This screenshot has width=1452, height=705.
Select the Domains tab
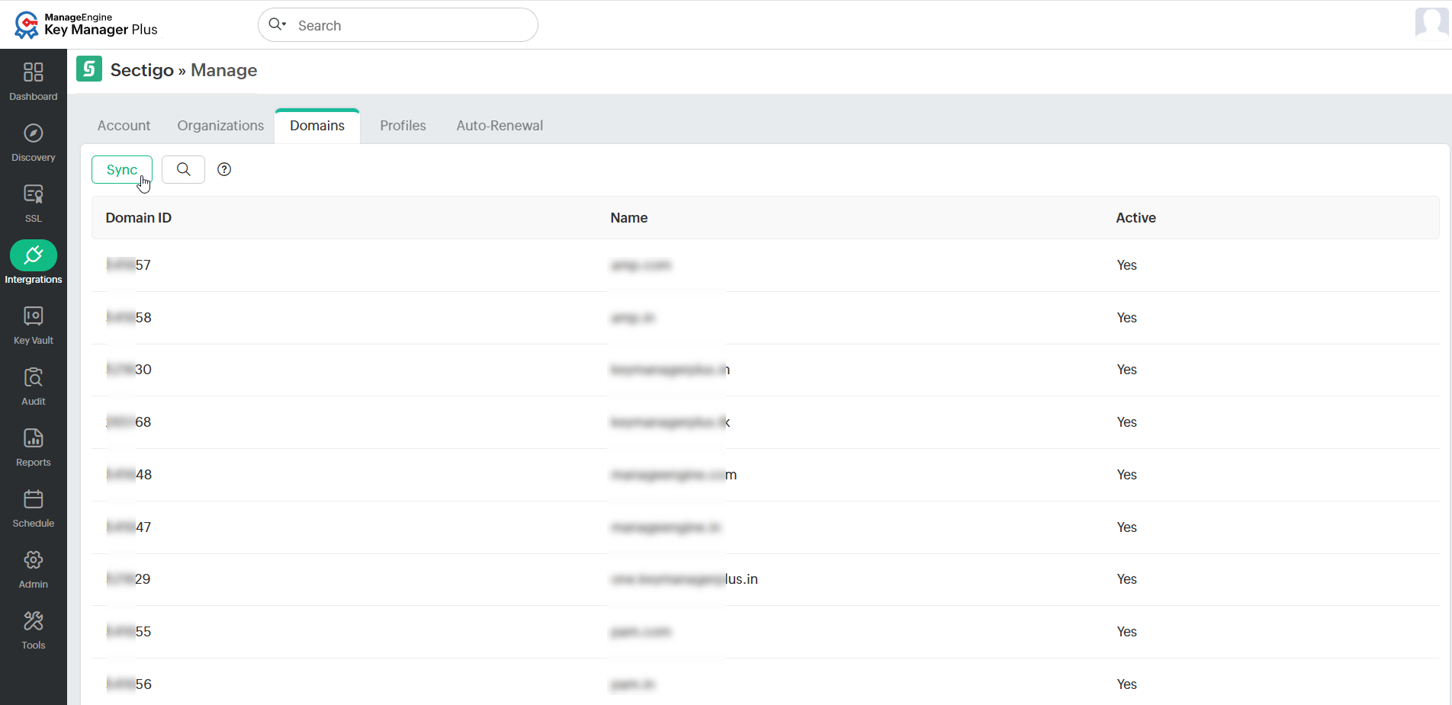[317, 126]
